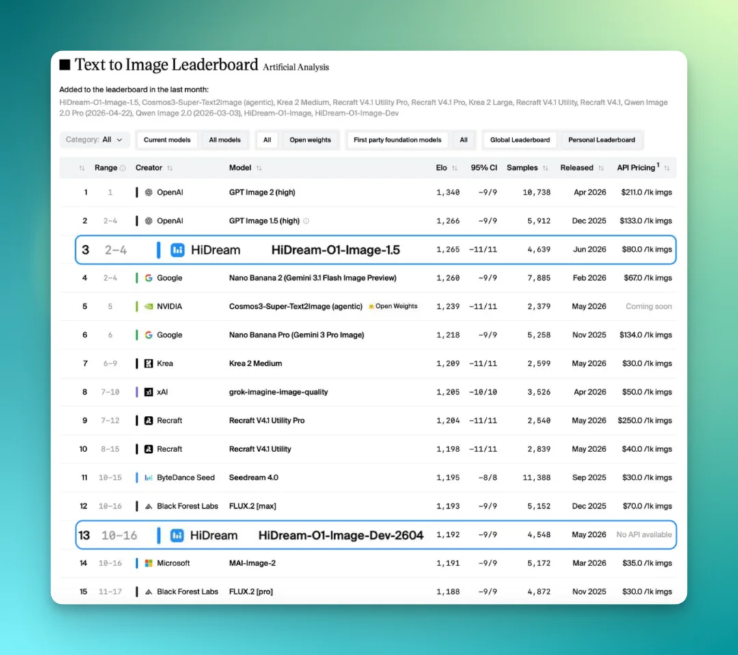738x655 pixels.
Task: Click the info icon beside GPT Image 1.5 (high)
Action: [x=306, y=221]
